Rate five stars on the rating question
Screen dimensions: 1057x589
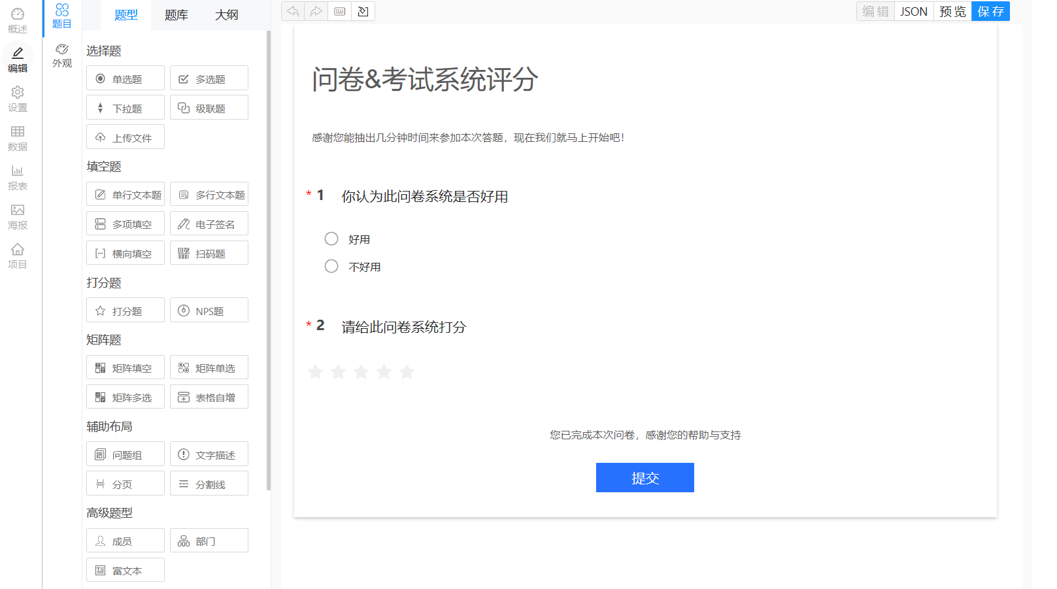coord(407,372)
